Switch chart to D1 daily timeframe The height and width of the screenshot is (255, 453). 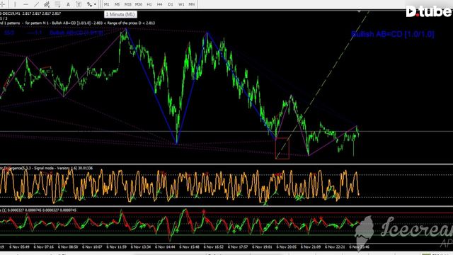coord(171,4)
